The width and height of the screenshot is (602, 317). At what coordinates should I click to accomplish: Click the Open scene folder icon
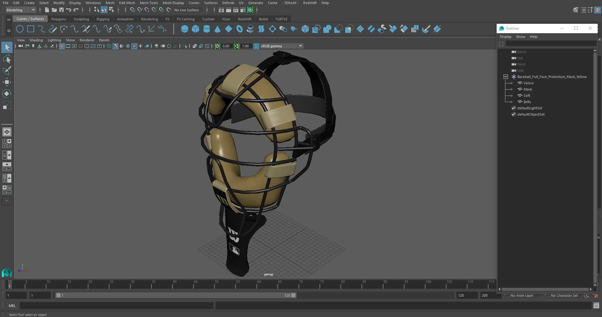pyautogui.click(x=54, y=10)
